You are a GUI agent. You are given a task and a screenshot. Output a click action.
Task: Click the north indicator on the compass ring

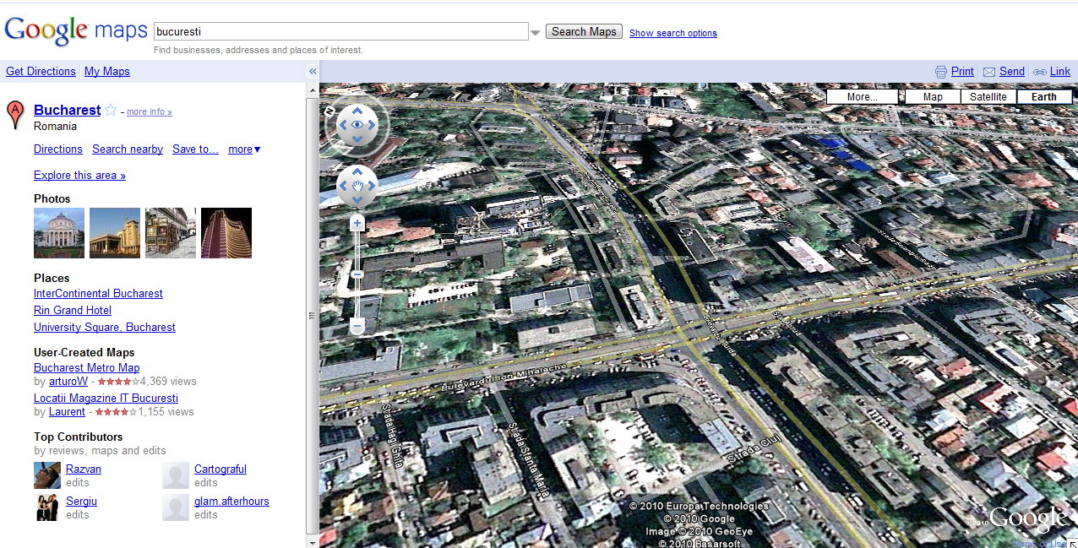click(328, 111)
